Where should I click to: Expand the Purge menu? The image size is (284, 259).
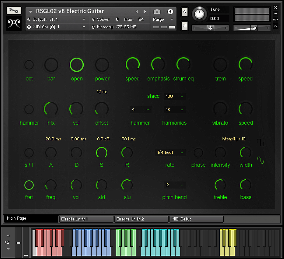point(172,19)
